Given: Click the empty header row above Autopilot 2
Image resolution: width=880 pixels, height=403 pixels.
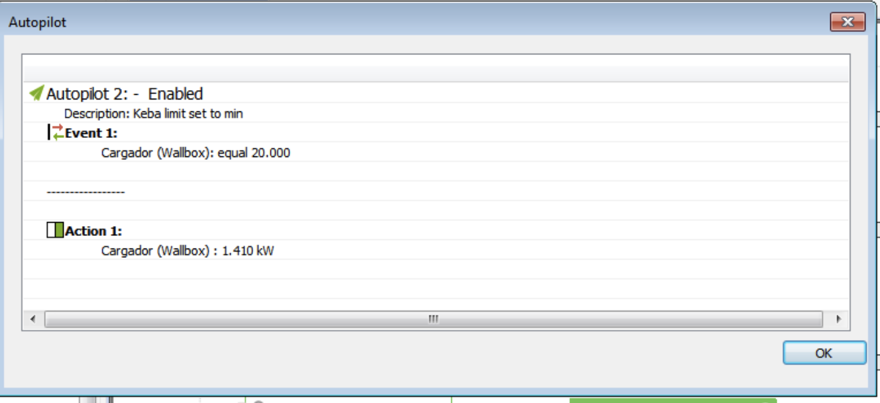Looking at the screenshot, I should pos(436,74).
